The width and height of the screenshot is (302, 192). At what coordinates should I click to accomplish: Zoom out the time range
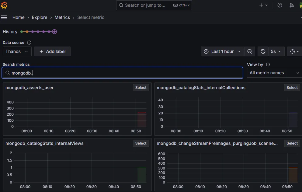coord(249,51)
